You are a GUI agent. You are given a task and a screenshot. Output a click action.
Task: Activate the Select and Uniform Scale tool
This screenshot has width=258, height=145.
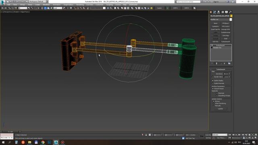coord(48,8)
